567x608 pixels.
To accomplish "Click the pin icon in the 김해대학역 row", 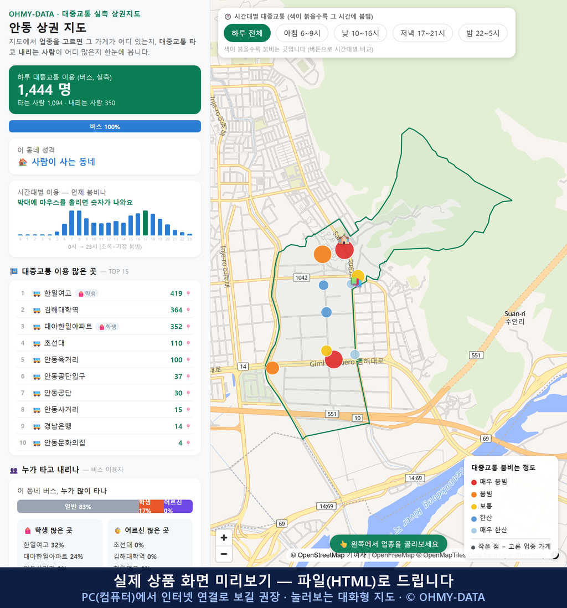I will pyautogui.click(x=188, y=310).
